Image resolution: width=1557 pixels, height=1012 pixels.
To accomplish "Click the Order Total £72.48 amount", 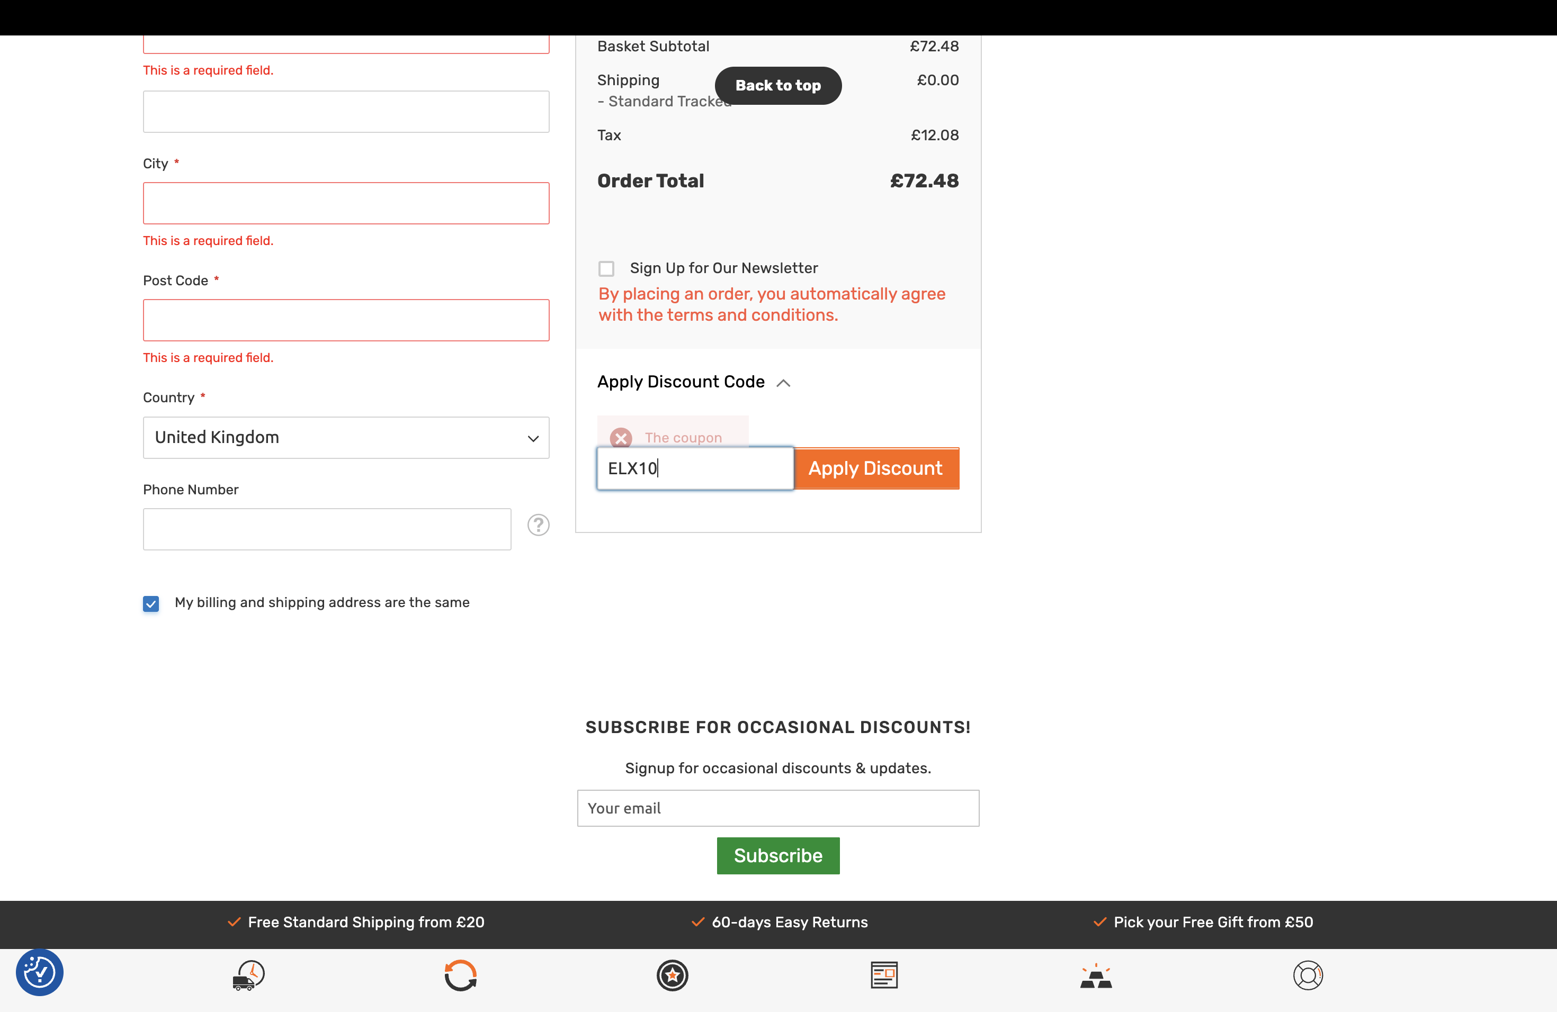I will coord(924,180).
